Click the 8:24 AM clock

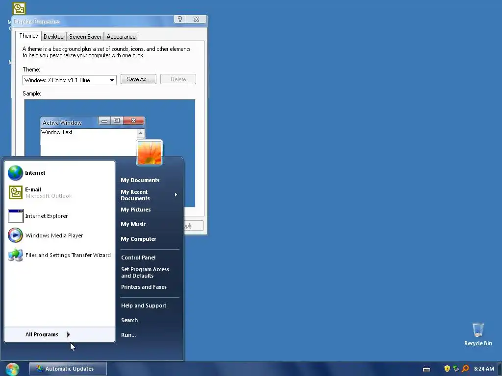point(484,369)
